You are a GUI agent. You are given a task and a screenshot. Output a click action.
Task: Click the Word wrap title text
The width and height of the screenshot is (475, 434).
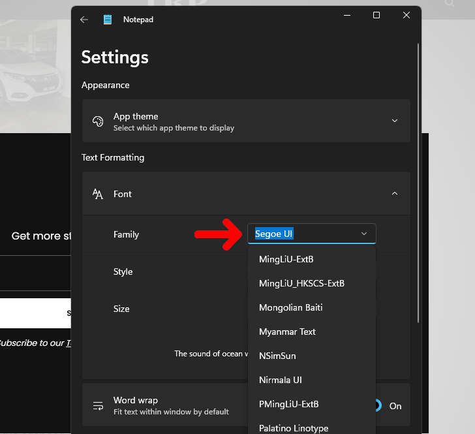(136, 400)
